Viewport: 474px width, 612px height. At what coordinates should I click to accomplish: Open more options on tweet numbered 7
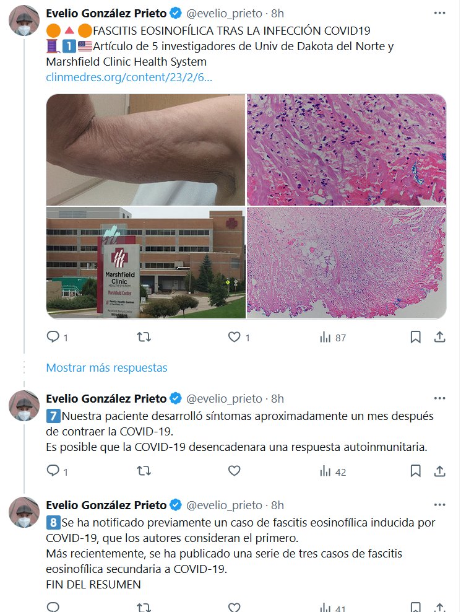point(440,398)
